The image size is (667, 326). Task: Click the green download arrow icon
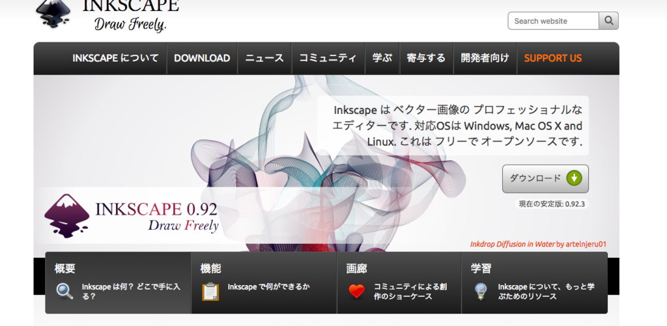(574, 178)
